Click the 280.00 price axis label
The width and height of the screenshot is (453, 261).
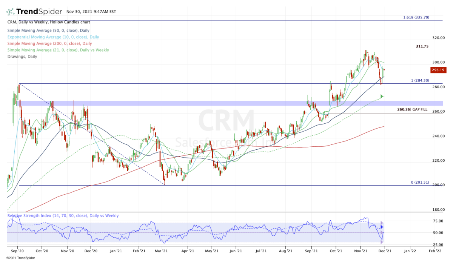[x=439, y=87]
